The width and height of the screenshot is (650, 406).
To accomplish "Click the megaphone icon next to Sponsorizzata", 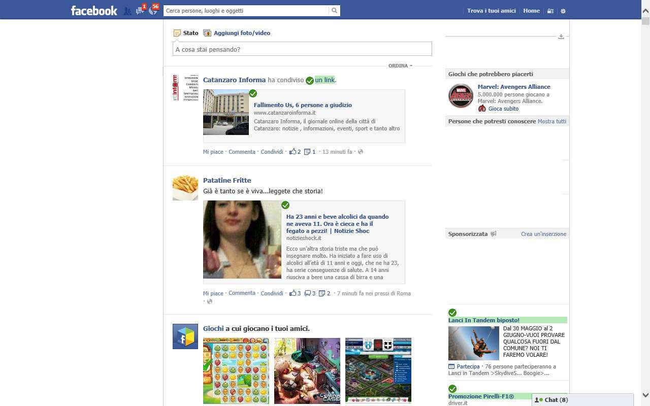I will click(x=494, y=234).
